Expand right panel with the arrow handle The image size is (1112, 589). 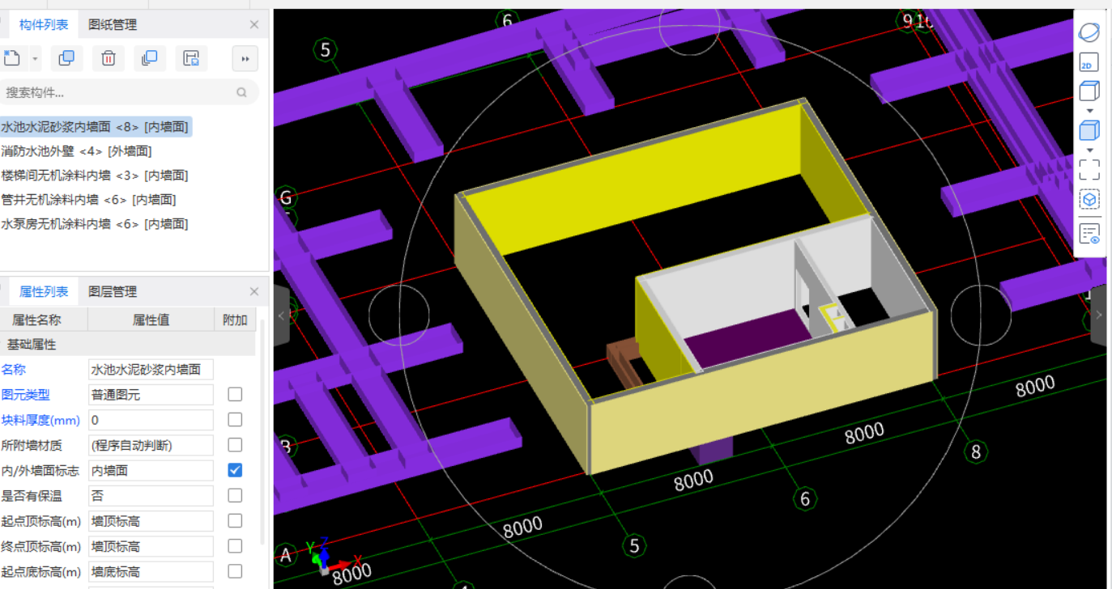point(1099,315)
